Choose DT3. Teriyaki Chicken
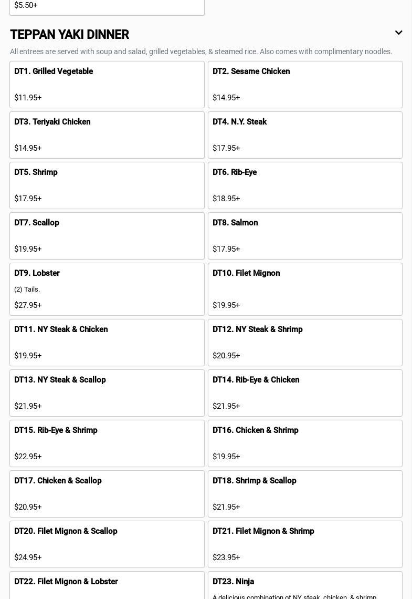The image size is (412, 599). click(x=107, y=135)
